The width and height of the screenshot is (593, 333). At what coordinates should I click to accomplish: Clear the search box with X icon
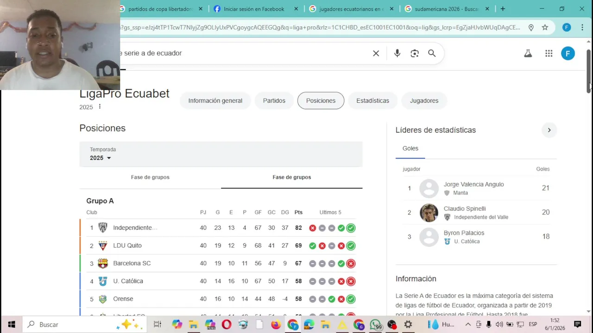tap(376, 53)
